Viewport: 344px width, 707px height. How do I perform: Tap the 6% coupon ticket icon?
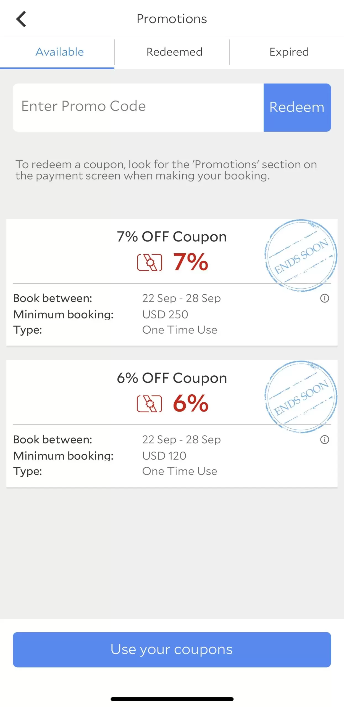[149, 403]
